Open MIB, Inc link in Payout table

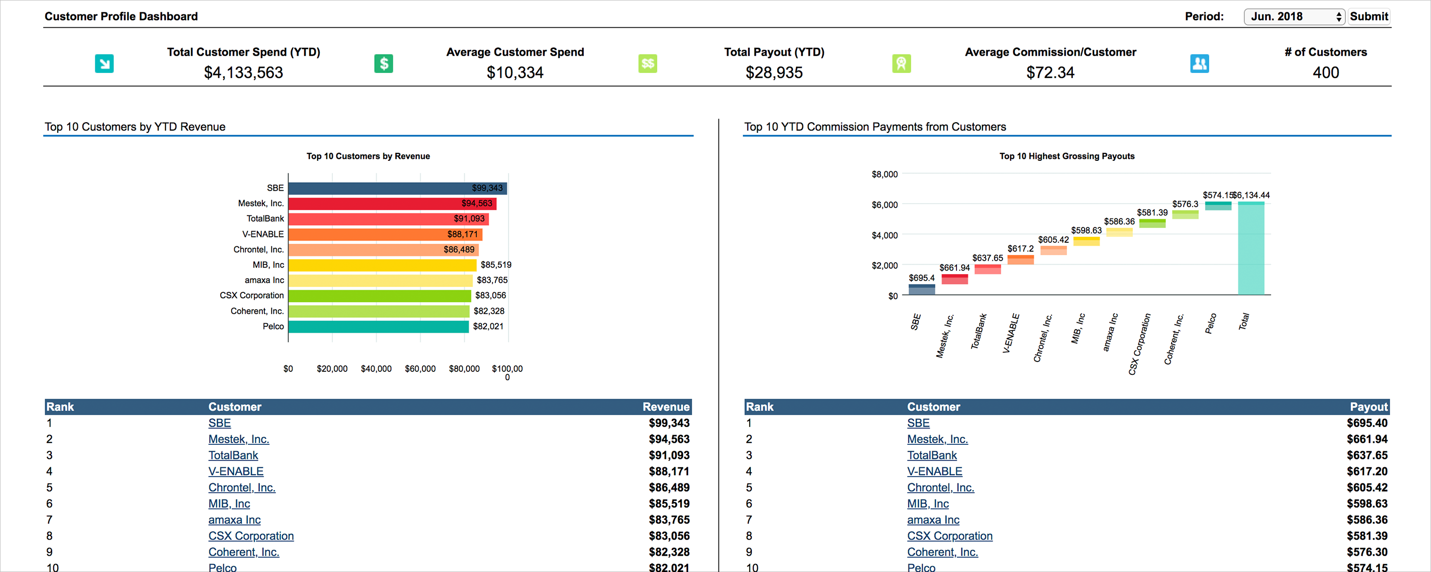(928, 503)
